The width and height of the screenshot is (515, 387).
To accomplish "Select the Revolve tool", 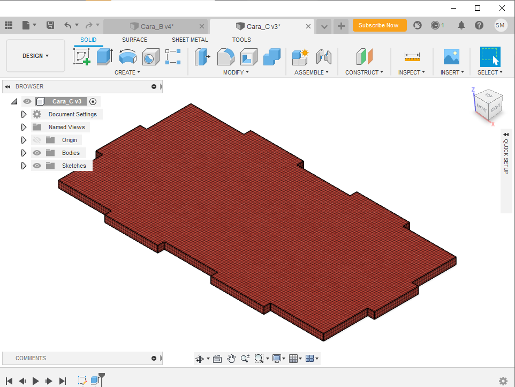I will pyautogui.click(x=128, y=57).
